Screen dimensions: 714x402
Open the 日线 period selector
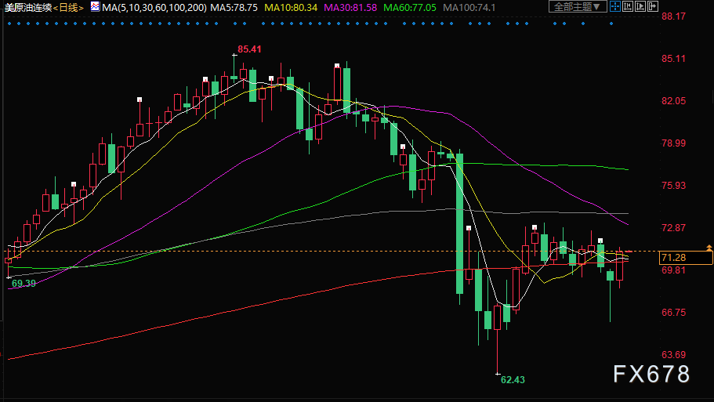click(x=68, y=7)
